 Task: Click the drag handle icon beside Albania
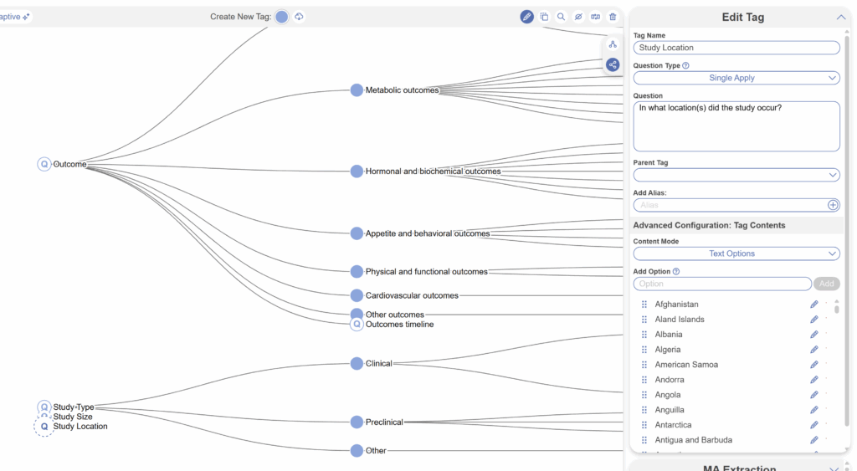[644, 335]
